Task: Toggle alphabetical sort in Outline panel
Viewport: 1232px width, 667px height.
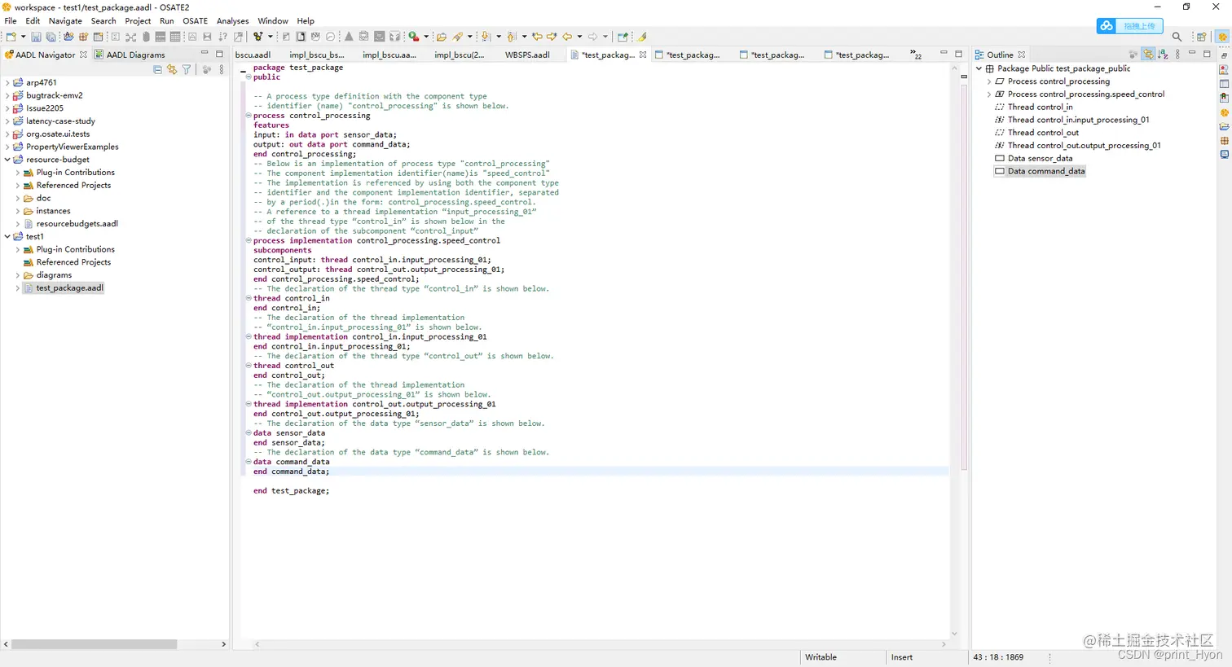Action: tap(1163, 55)
